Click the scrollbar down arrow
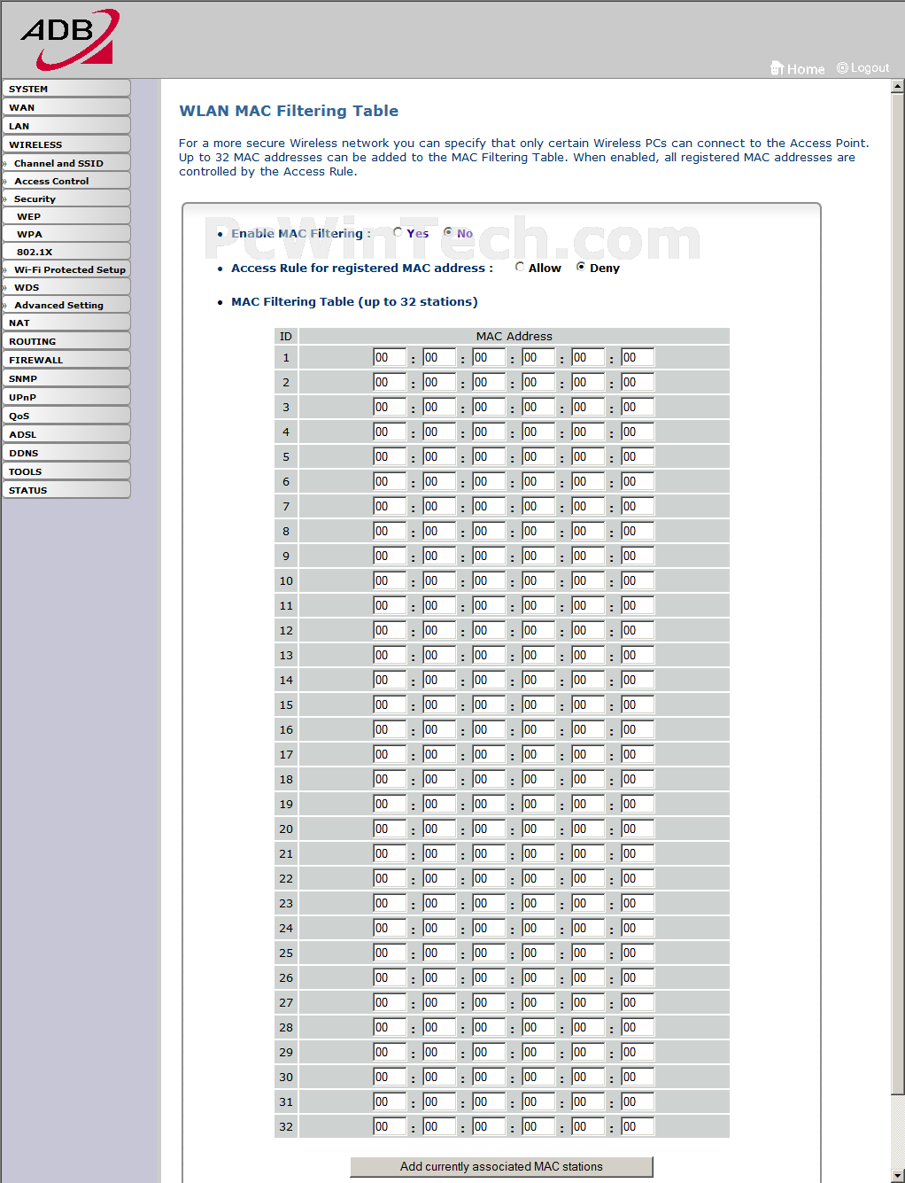This screenshot has height=1183, width=905. 897,1176
